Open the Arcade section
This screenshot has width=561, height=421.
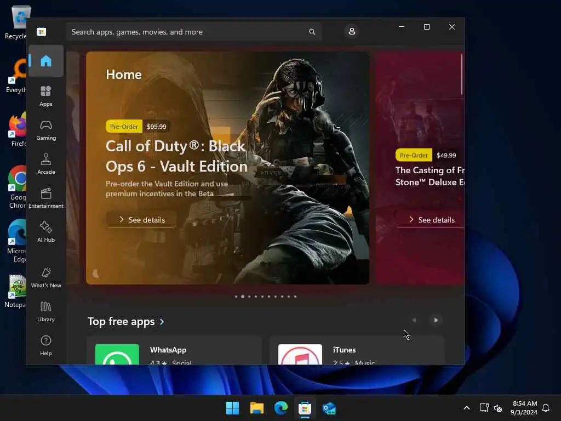point(46,164)
